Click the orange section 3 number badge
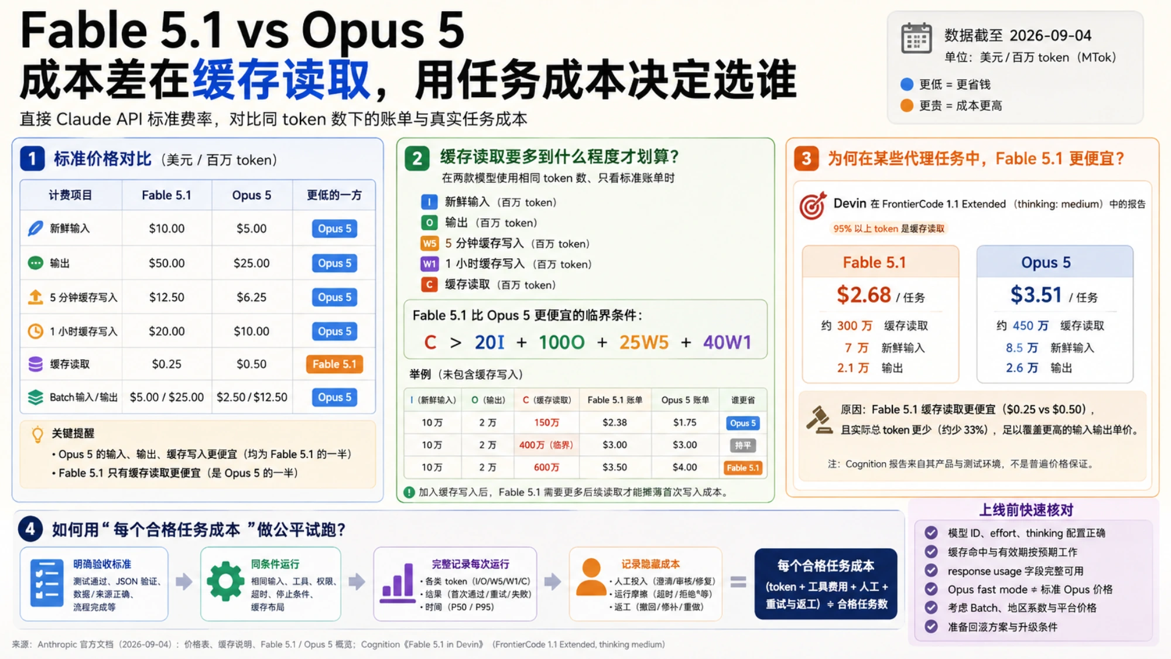Viewport: 1171px width, 659px height. [806, 159]
